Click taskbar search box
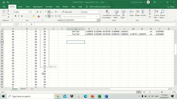This screenshot has width=177, height=99. pyautogui.click(x=30, y=96)
